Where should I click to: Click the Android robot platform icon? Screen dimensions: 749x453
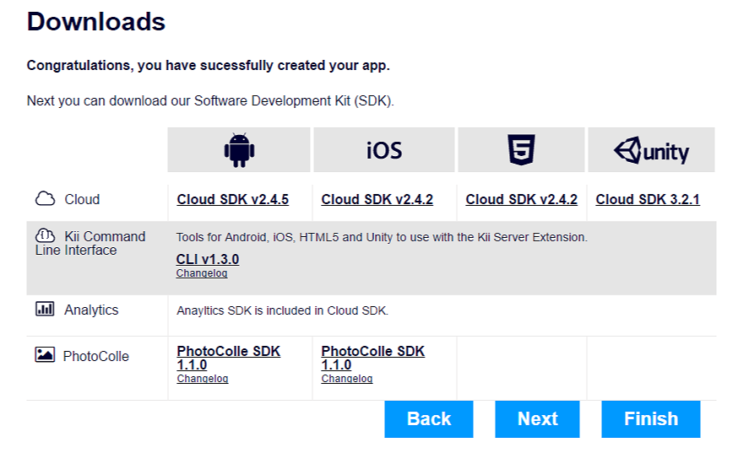click(239, 150)
